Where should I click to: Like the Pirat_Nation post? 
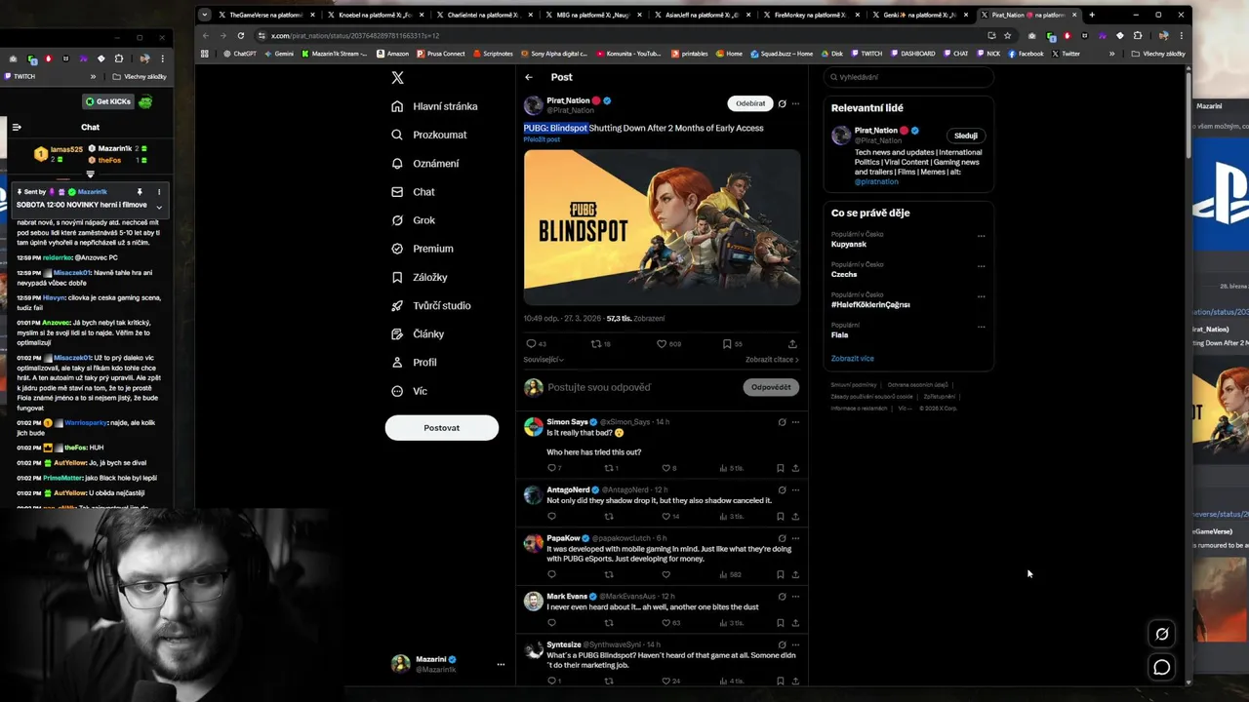(x=661, y=343)
